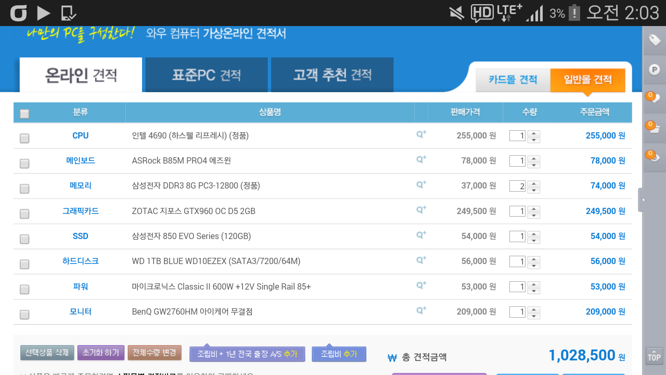Viewport: 666px width, 375px height.
Task: Select the 일반몰 견적 tab
Action: 588,80
